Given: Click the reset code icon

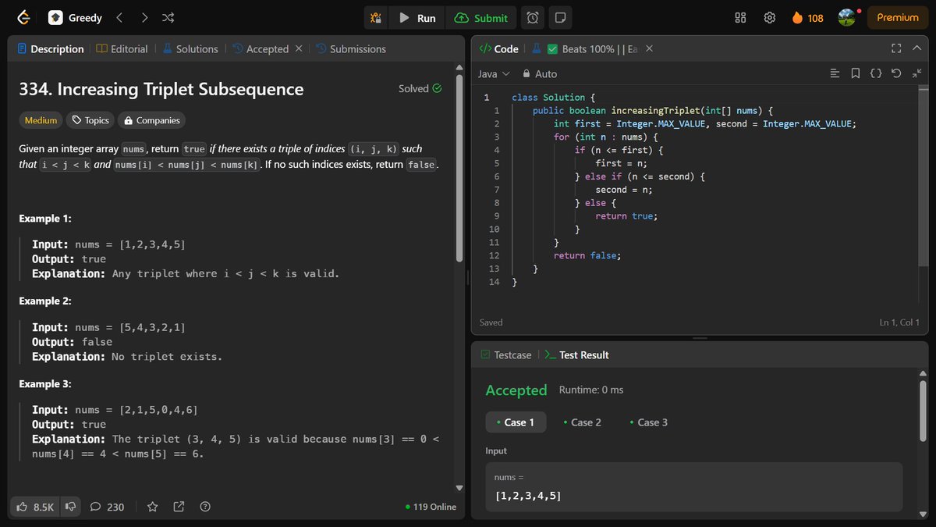Looking at the screenshot, I should 896,73.
